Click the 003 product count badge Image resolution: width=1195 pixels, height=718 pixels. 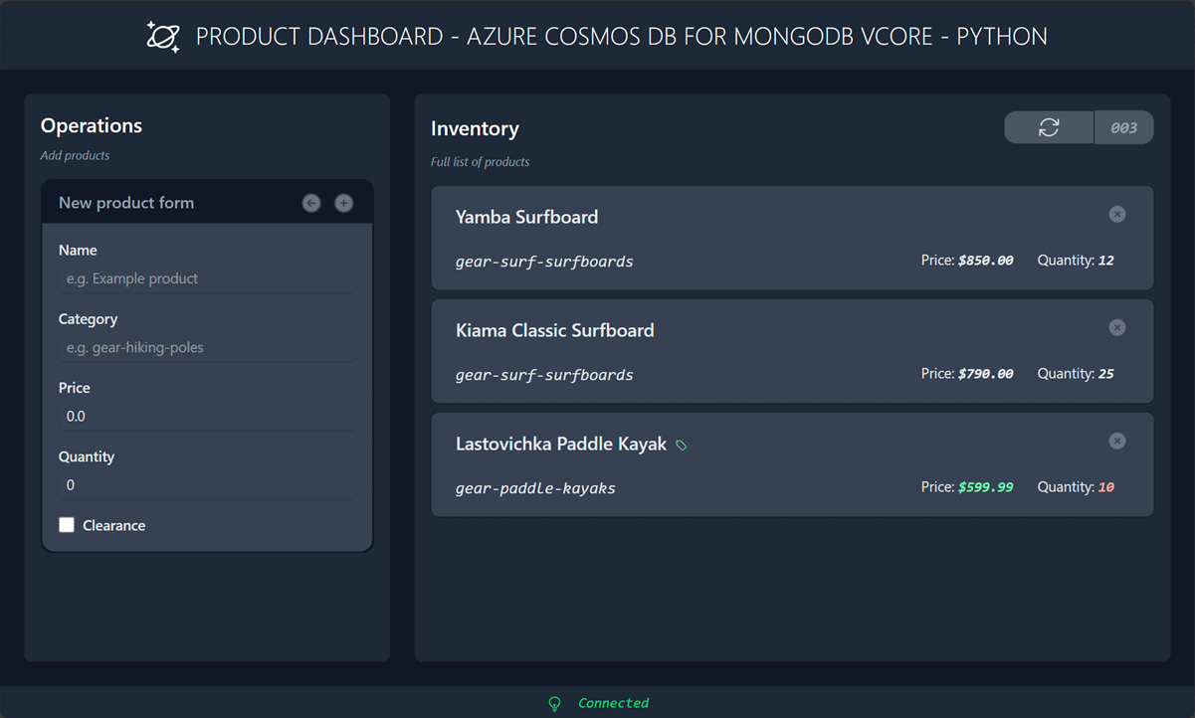click(x=1123, y=127)
